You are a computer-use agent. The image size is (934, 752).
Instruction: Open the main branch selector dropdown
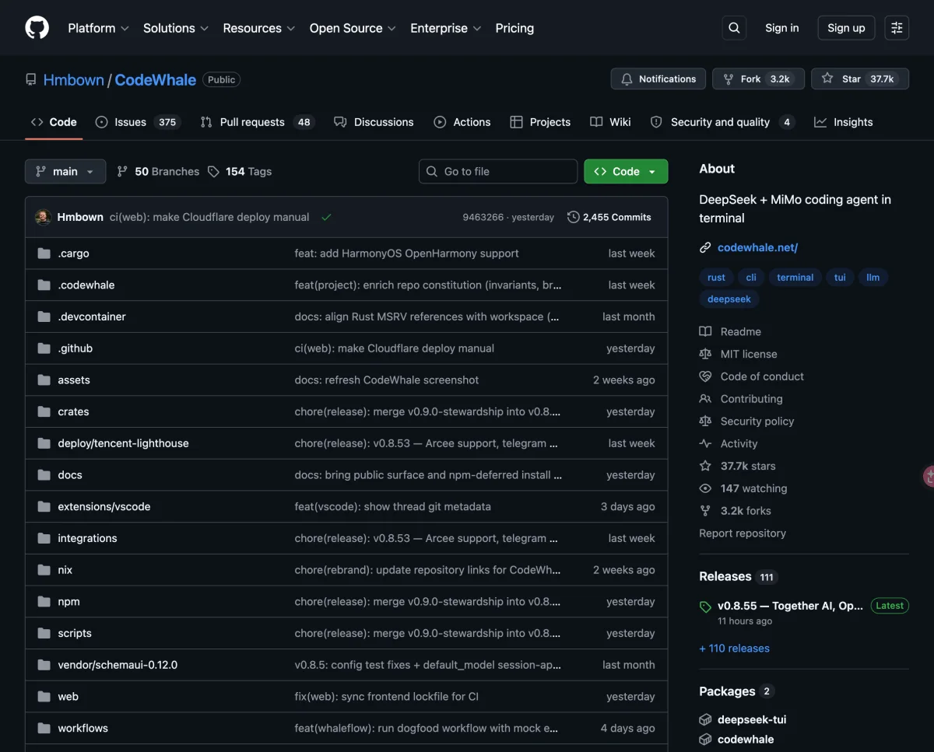click(65, 171)
